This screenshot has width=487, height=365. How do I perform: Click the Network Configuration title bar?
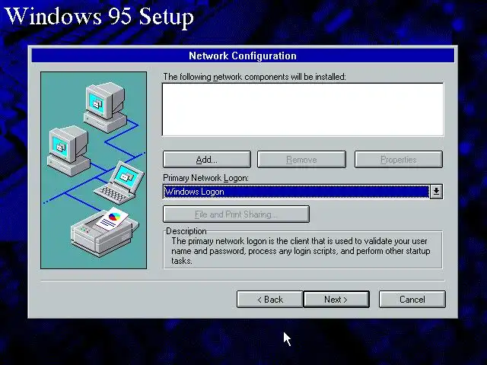pyautogui.click(x=243, y=56)
